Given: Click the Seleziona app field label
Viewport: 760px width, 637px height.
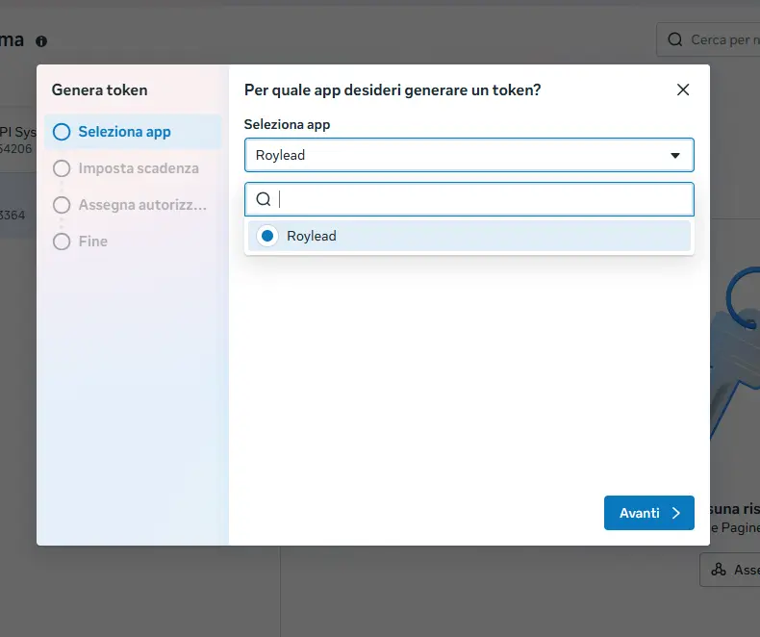Looking at the screenshot, I should tap(287, 124).
